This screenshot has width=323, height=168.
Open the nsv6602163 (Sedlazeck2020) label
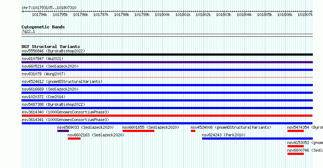96,135
